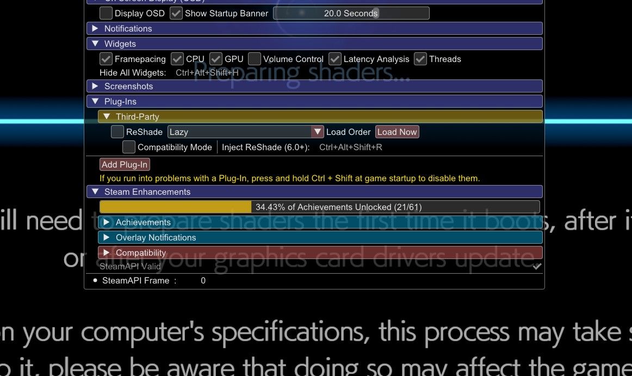This screenshot has width=632, height=376.
Task: Expand the Achievements subsection
Action: coord(320,223)
